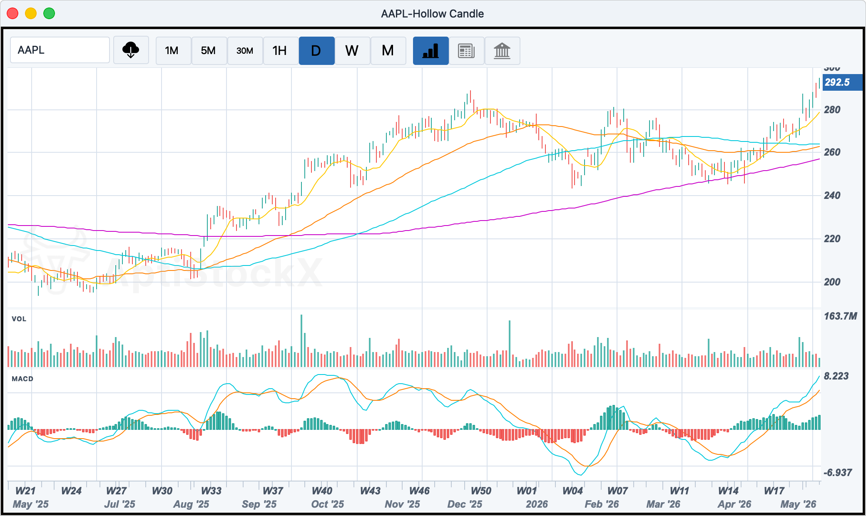
Task: Select the W weekly timeframe
Action: (x=352, y=50)
